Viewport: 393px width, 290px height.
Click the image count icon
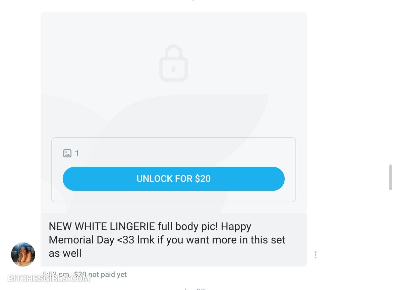click(67, 153)
